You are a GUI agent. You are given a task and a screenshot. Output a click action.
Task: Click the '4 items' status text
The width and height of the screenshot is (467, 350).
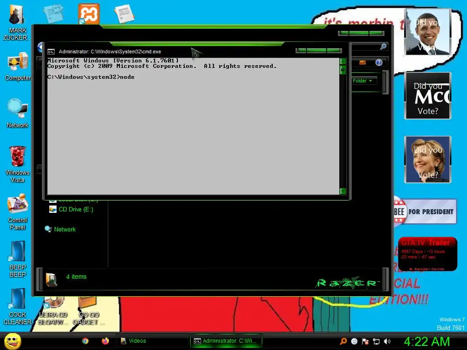click(76, 277)
